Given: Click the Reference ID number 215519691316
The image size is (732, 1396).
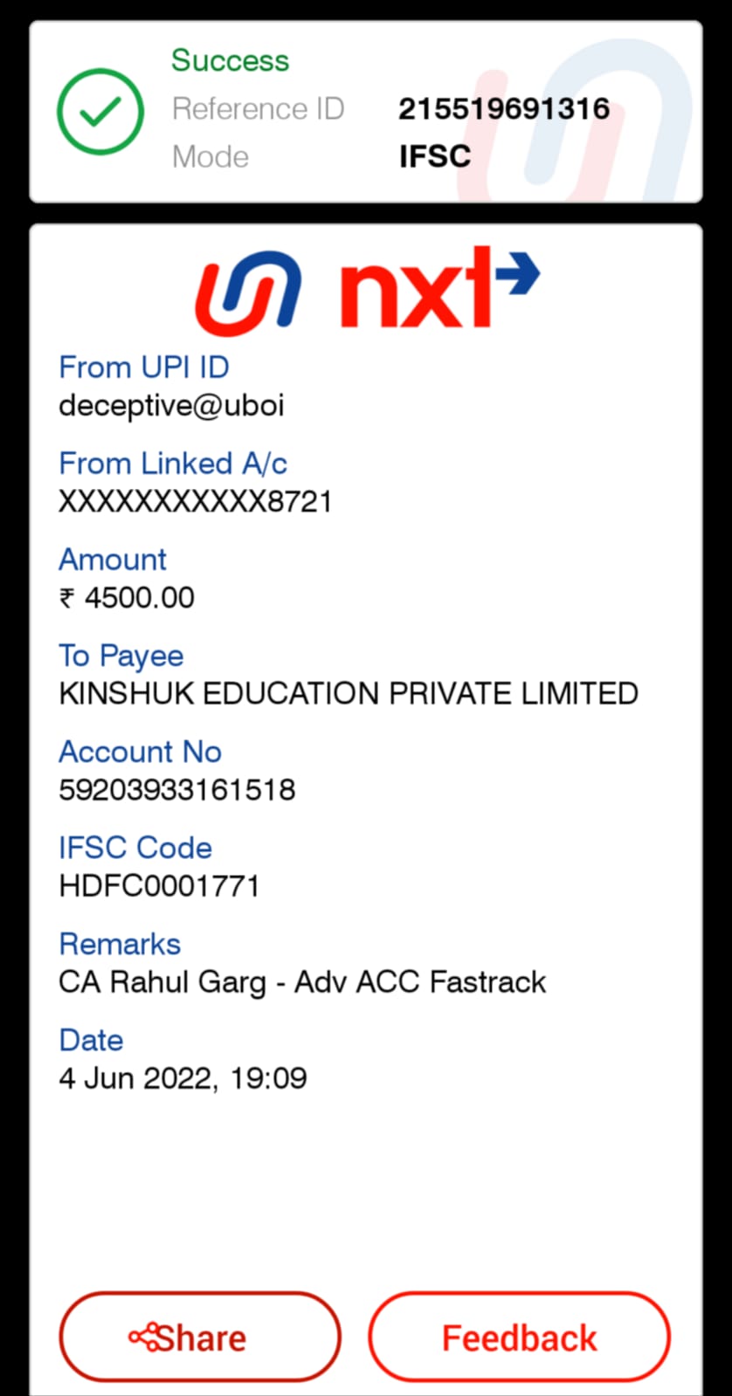Looking at the screenshot, I should click(x=504, y=109).
